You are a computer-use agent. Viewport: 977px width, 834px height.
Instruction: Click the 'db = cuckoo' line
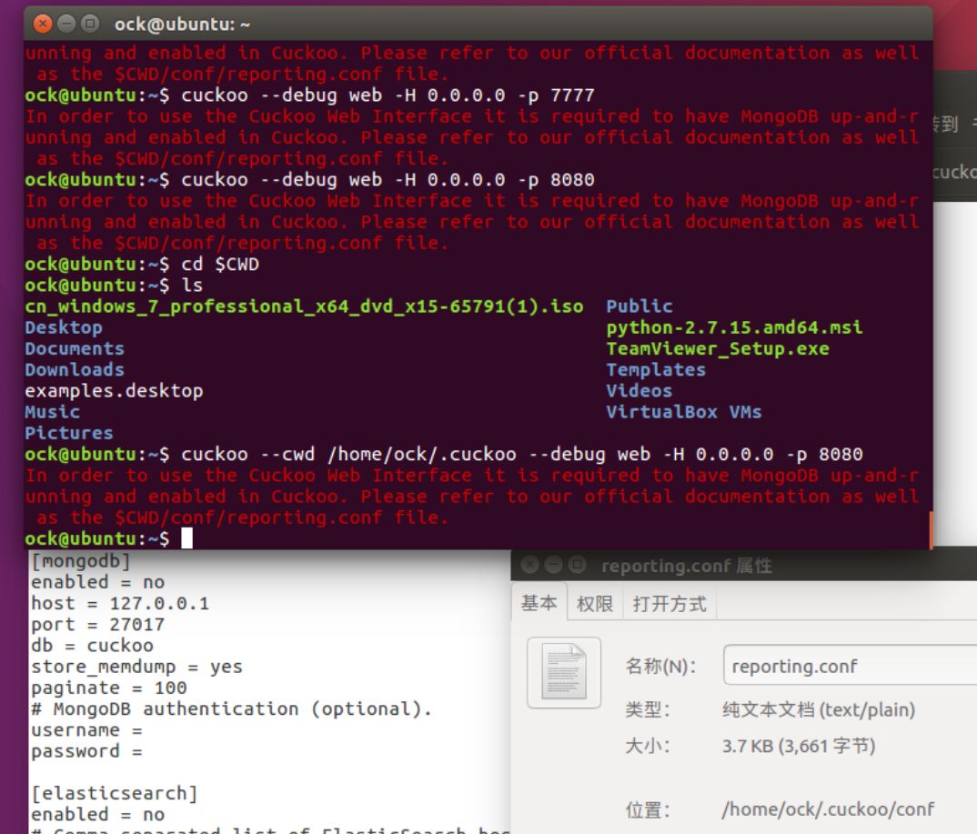[x=92, y=646]
